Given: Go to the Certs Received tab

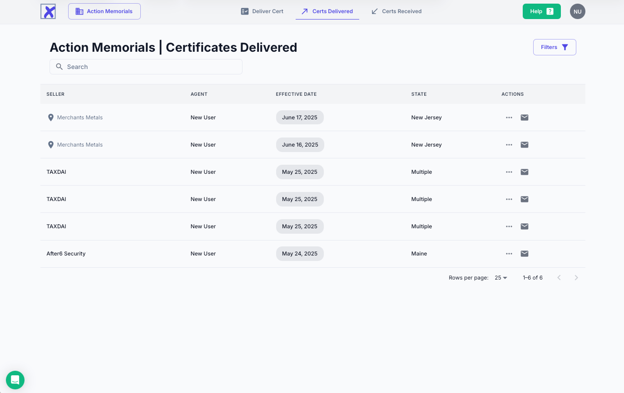Looking at the screenshot, I should pyautogui.click(x=396, y=11).
